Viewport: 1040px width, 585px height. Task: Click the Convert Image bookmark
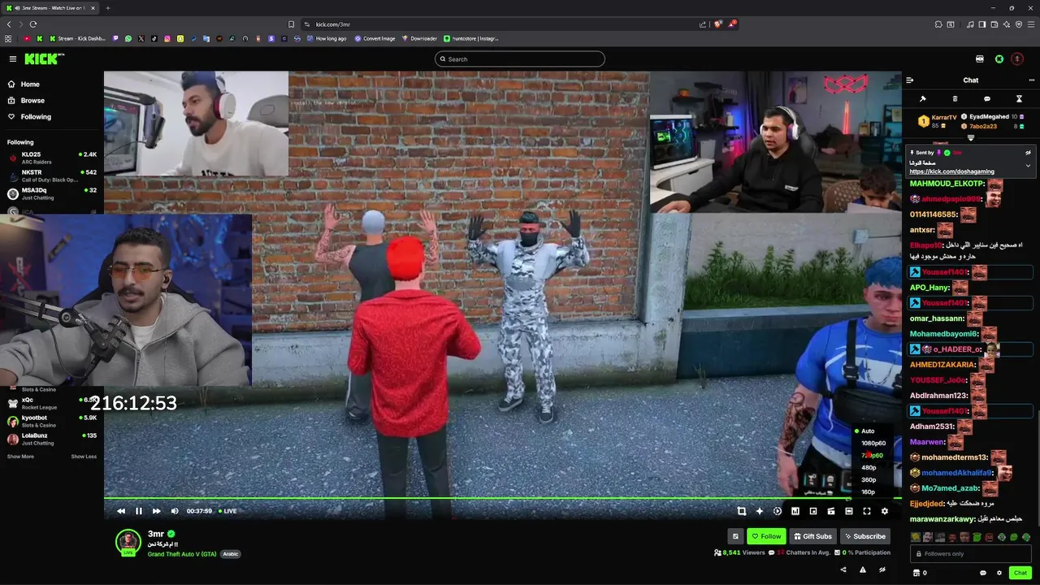coord(375,38)
